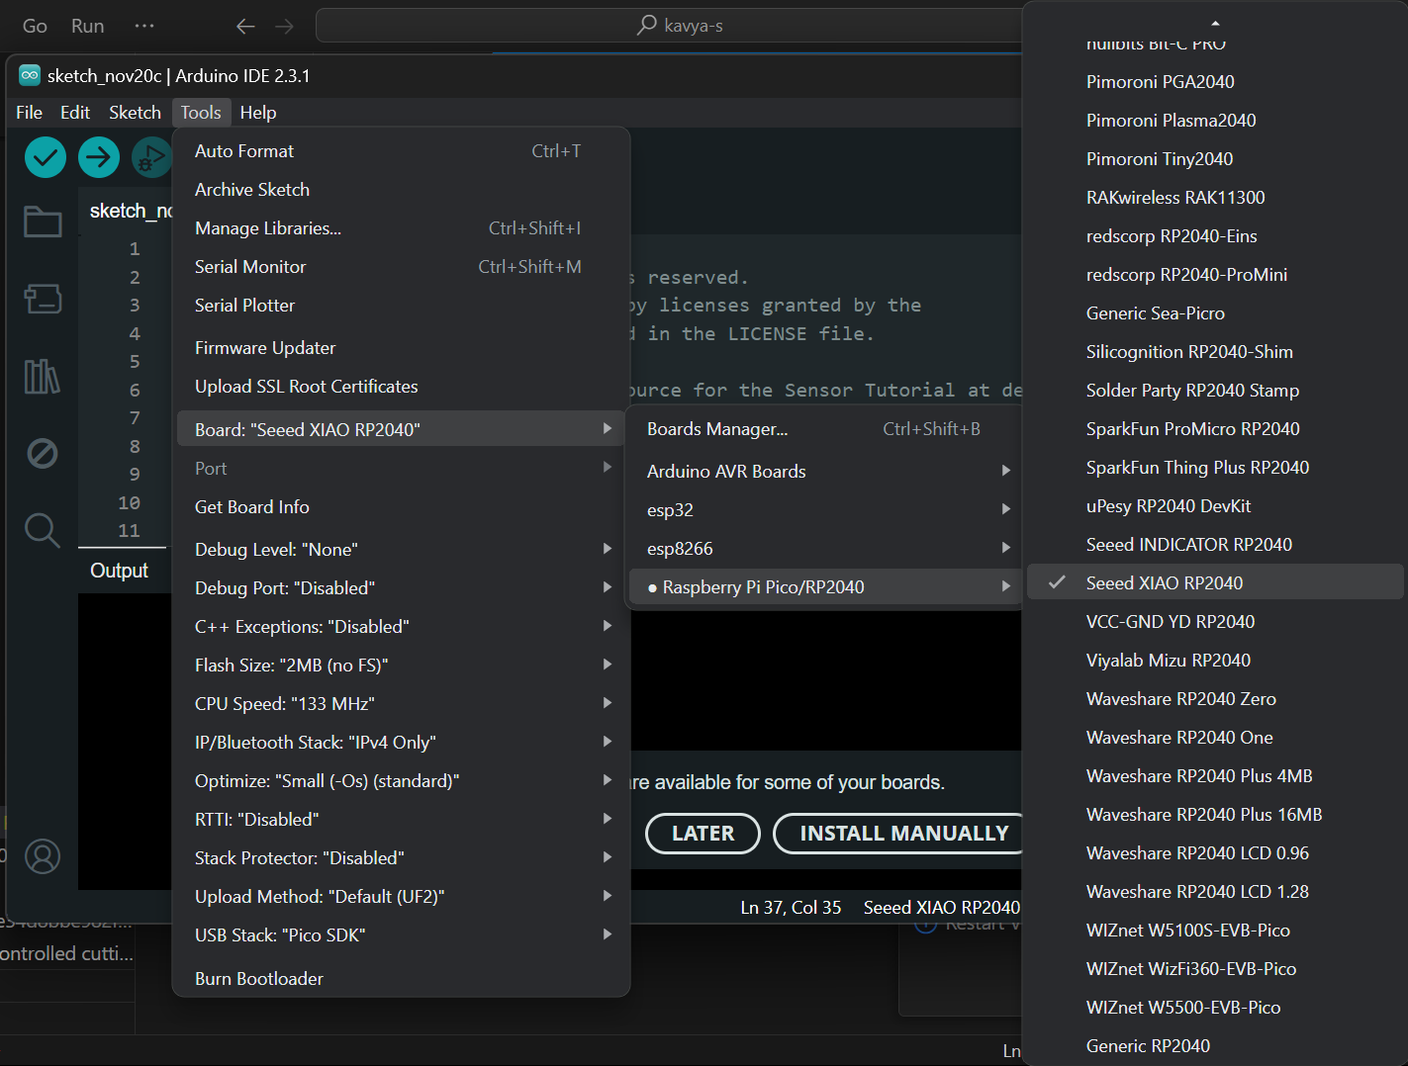
Task: Select the Pimoroni Tiny2040 board
Action: (x=1215, y=158)
